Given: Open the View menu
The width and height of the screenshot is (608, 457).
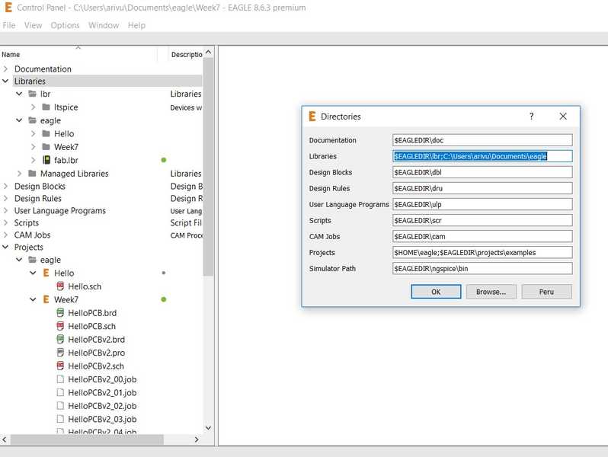Looking at the screenshot, I should pyautogui.click(x=33, y=25).
